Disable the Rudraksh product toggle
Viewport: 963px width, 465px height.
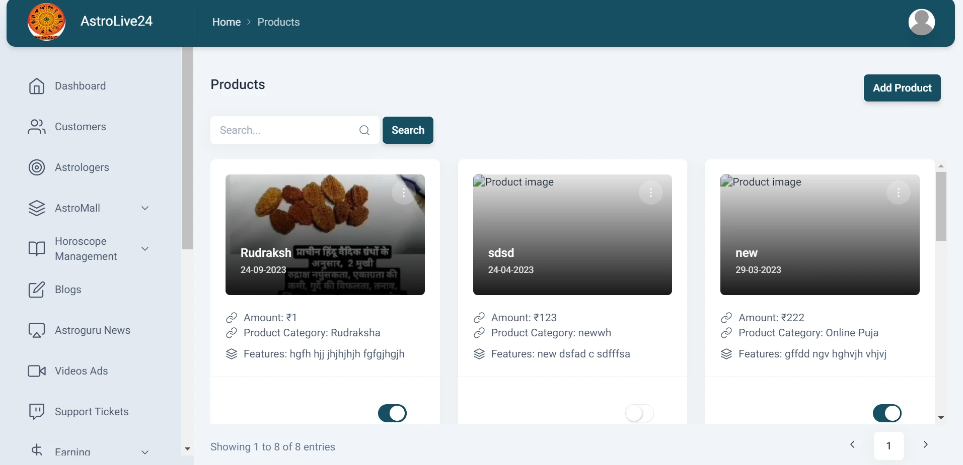(x=392, y=413)
